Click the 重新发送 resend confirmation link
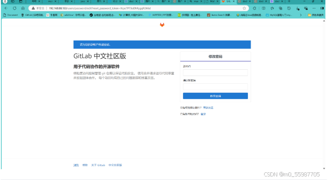The image size is (329, 180). (x=208, y=108)
